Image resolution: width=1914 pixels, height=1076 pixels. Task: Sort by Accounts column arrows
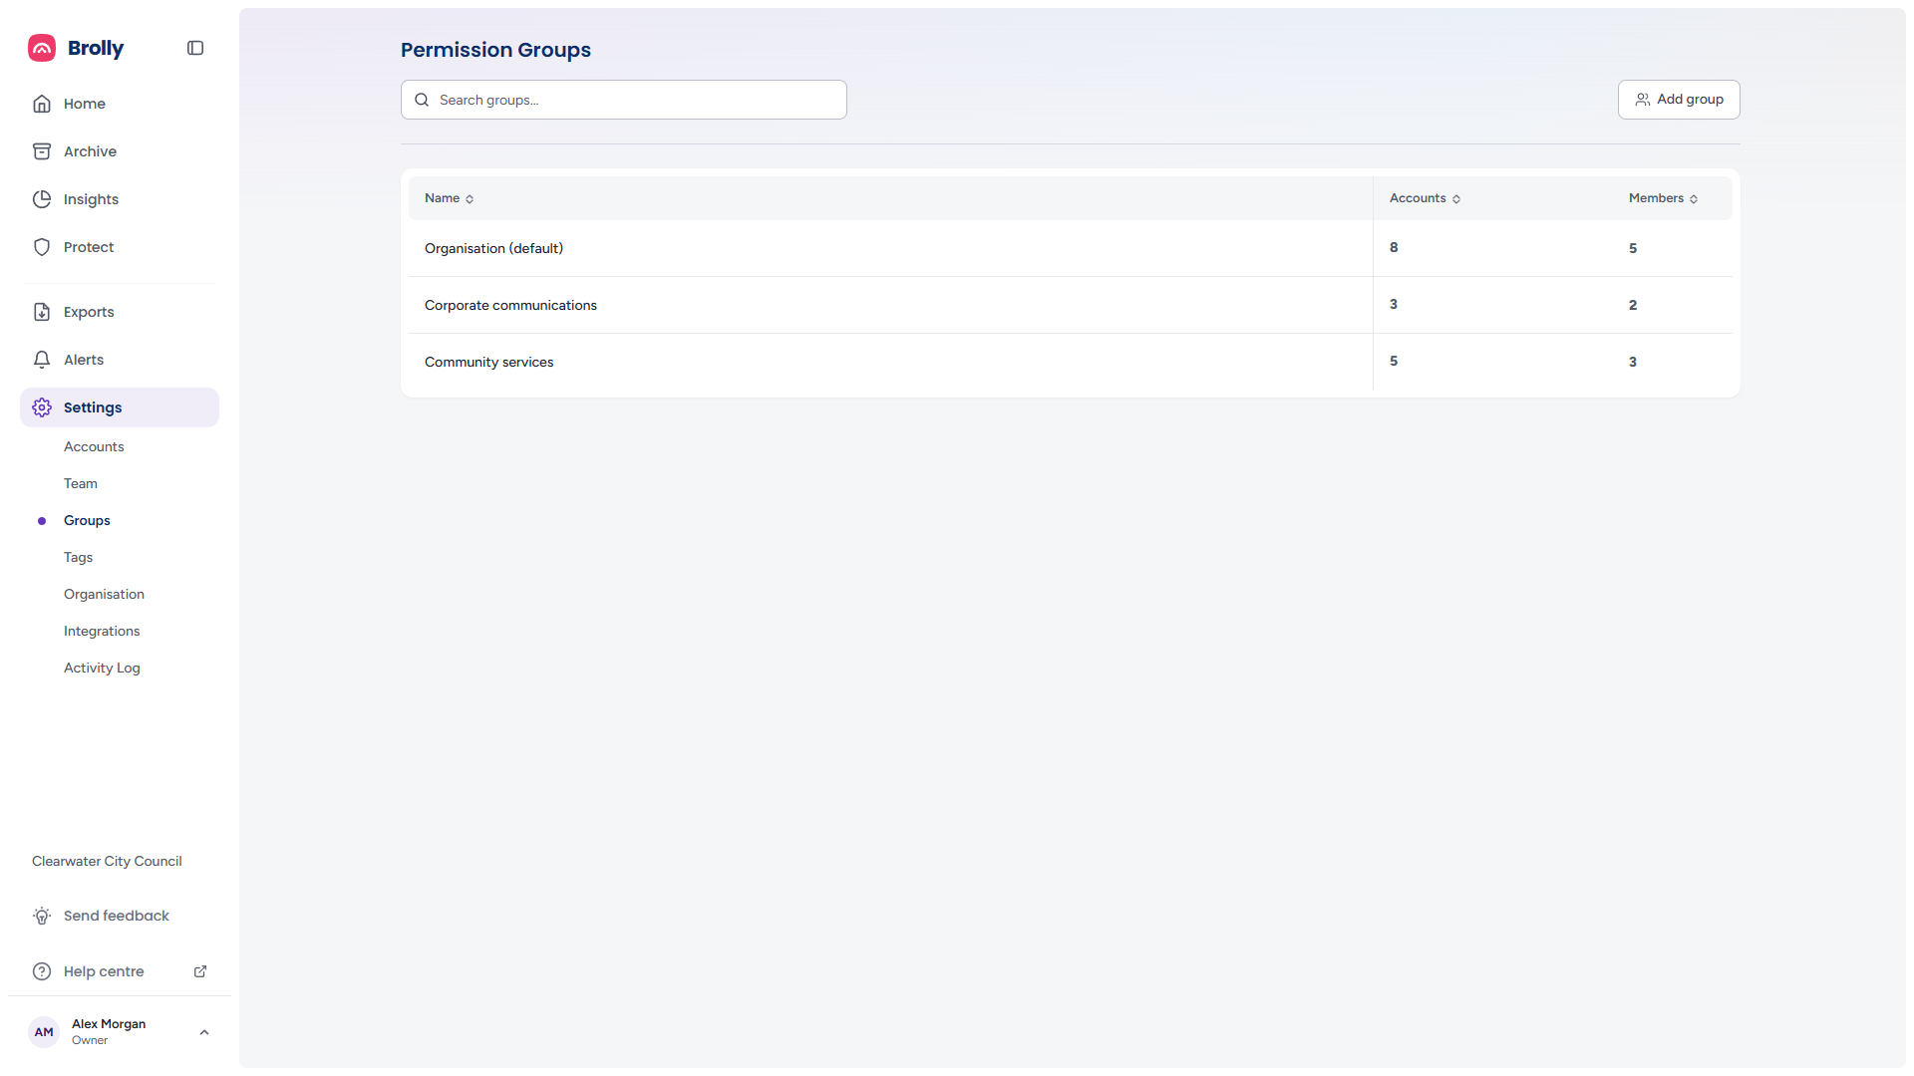(x=1456, y=199)
